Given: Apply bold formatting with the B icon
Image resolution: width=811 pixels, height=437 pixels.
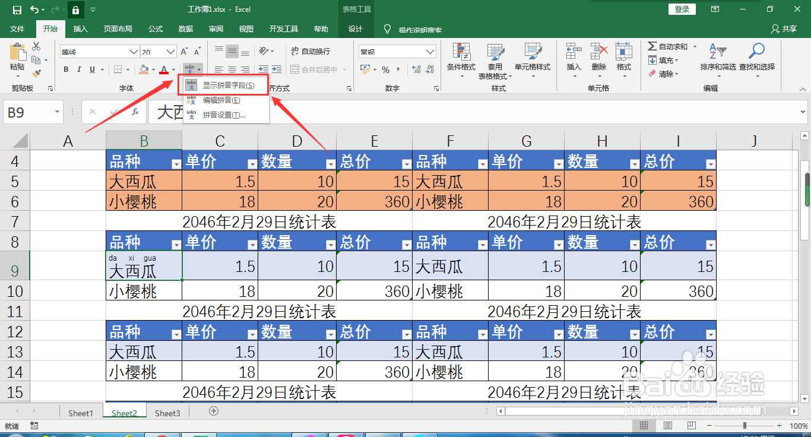Looking at the screenshot, I should (65, 69).
